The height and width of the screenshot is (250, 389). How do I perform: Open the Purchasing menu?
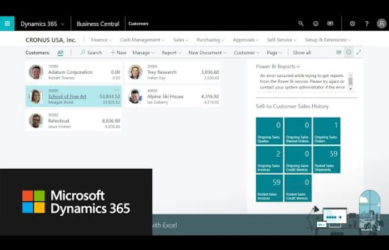(x=211, y=40)
